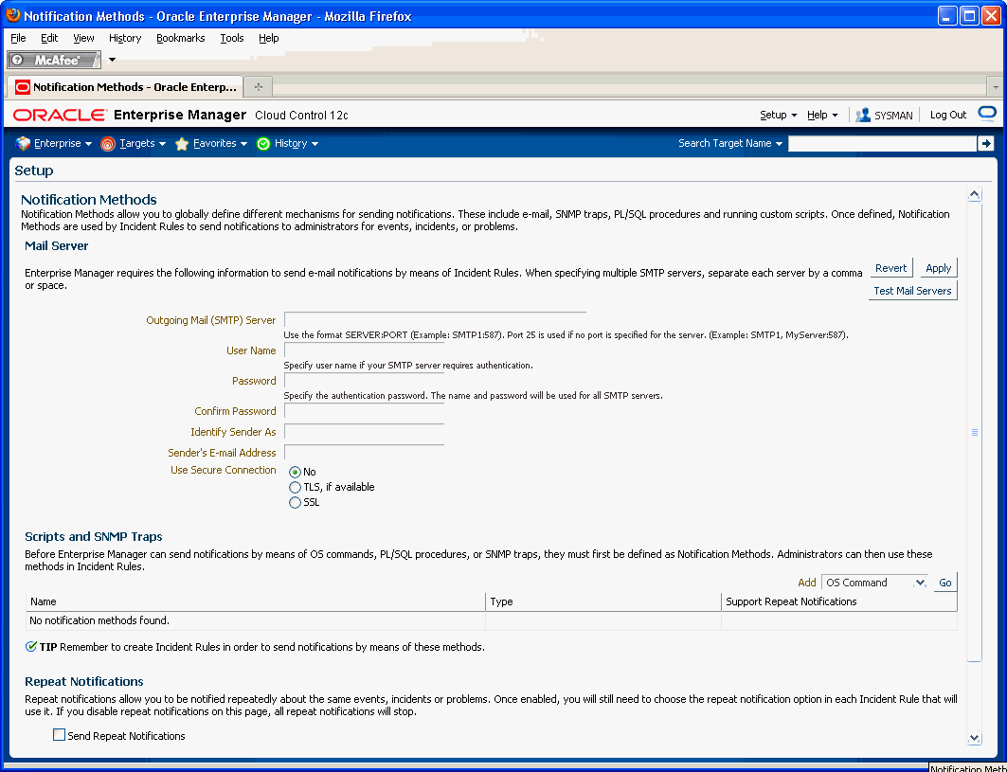Open the Firefox Help menu in menu bar
The height and width of the screenshot is (772, 1007).
click(x=268, y=38)
